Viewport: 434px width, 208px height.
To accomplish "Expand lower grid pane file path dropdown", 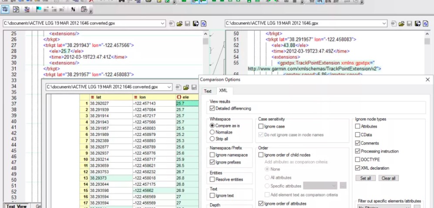I will 169,87.
